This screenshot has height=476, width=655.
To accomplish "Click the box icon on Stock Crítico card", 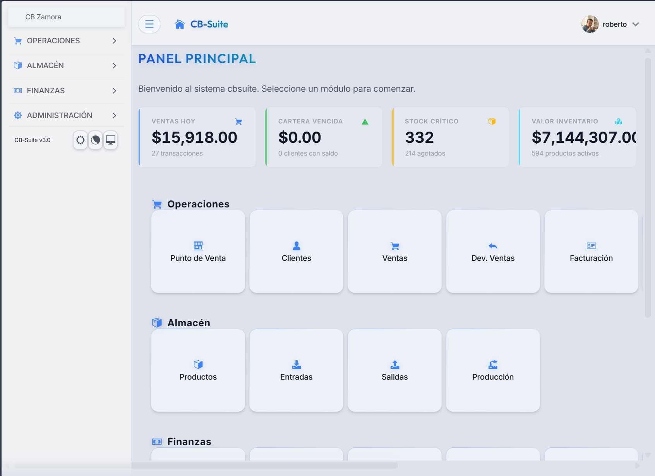I will click(492, 122).
